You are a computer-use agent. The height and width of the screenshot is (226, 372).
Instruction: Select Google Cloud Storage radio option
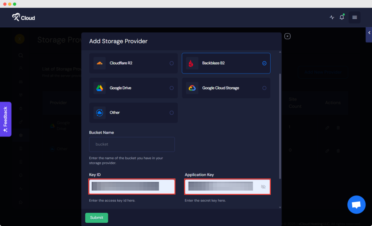264,88
